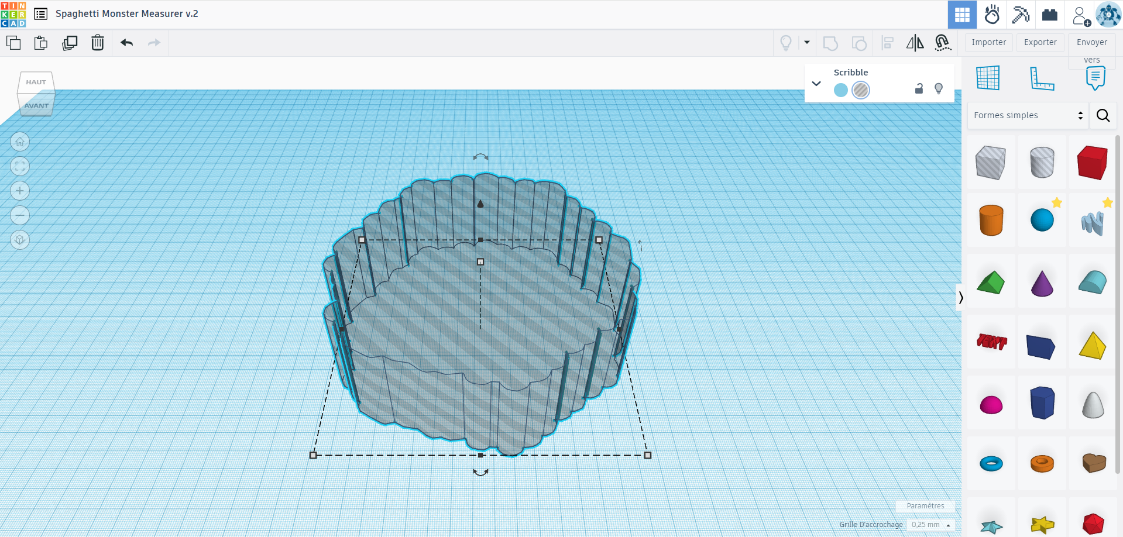Click the Cruise magnet tool icon

[943, 43]
